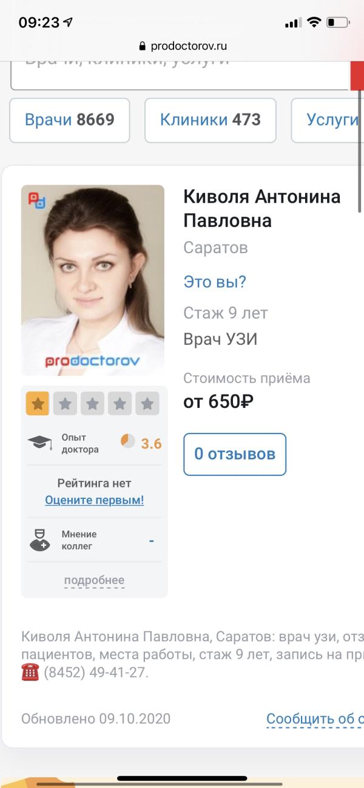Image resolution: width=364 pixels, height=788 pixels.
Task: Switch to the Клиники 473 tab
Action: click(211, 120)
